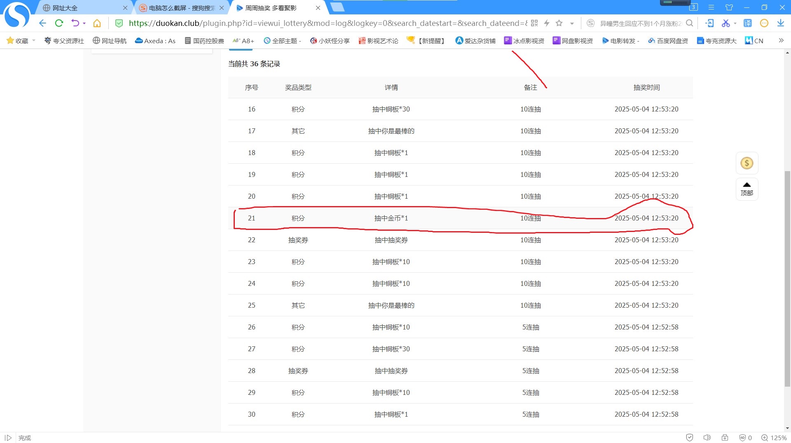Open the main menu hamburger icon
This screenshot has height=443, width=791.
click(711, 7)
